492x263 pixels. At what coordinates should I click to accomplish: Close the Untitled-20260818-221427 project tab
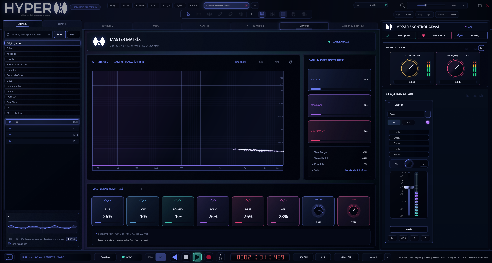[246, 6]
